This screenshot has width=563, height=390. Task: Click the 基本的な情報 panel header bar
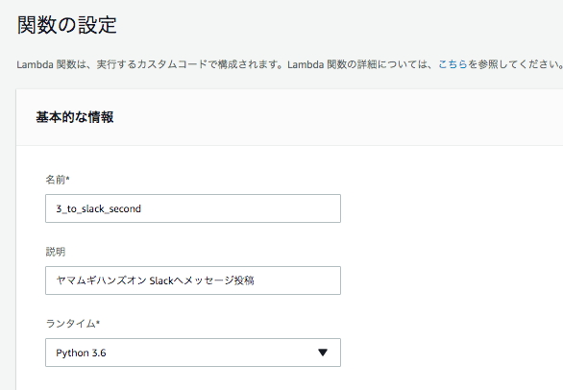click(289, 117)
